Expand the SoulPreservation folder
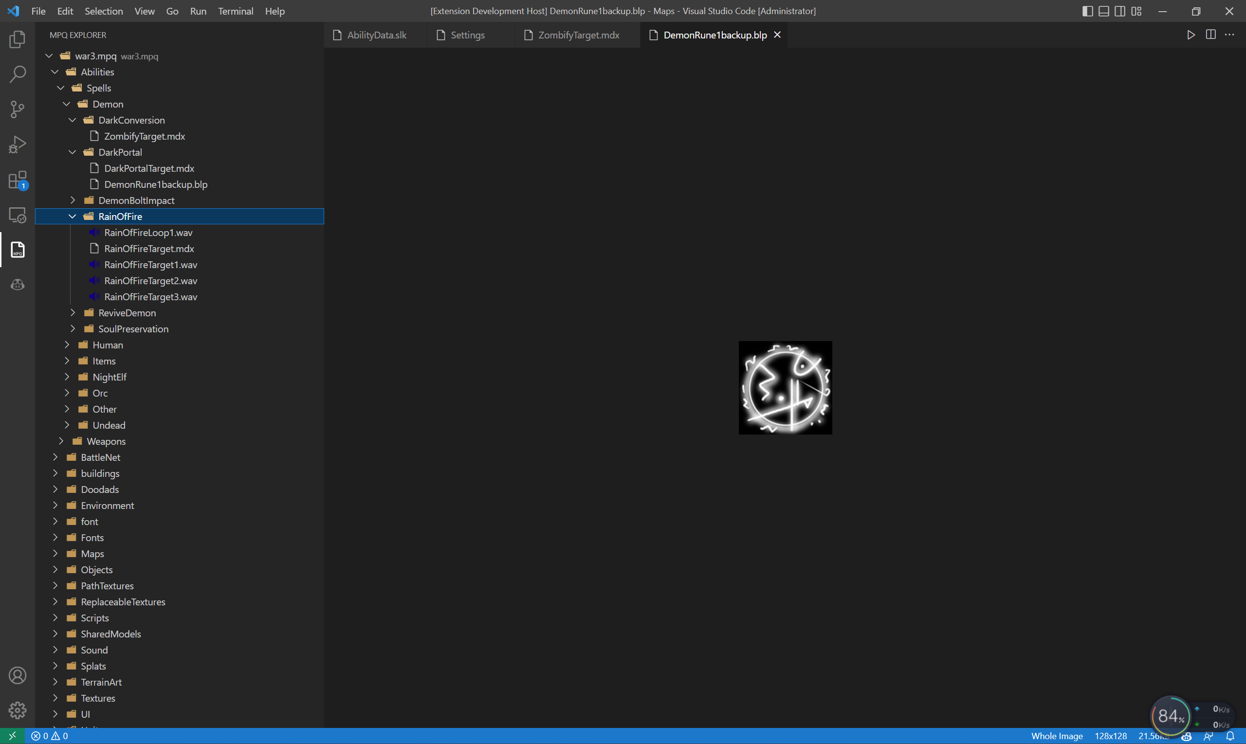This screenshot has width=1246, height=744. point(73,329)
